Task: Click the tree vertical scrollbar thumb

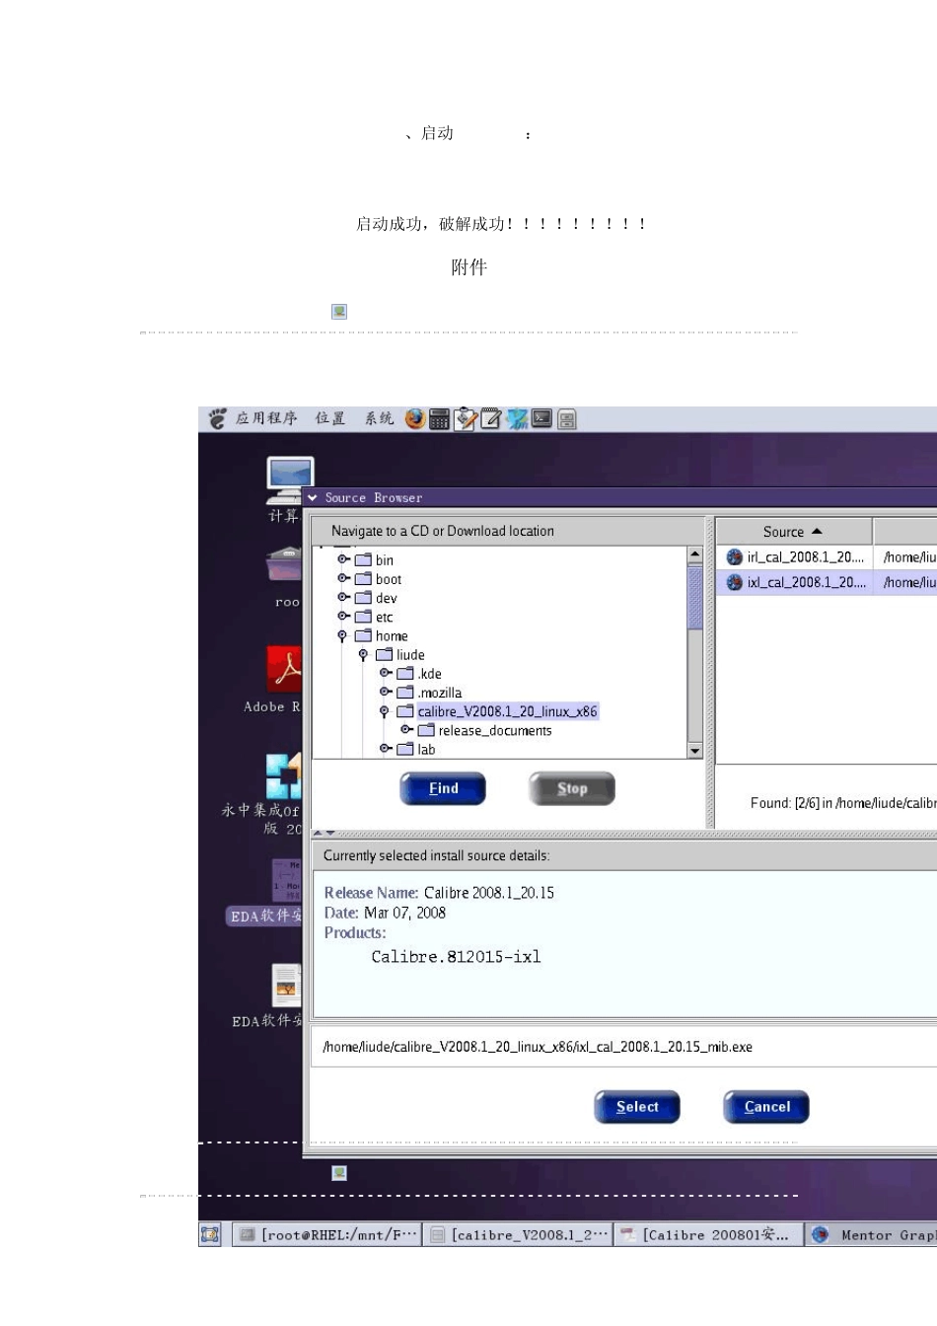Action: click(694, 597)
